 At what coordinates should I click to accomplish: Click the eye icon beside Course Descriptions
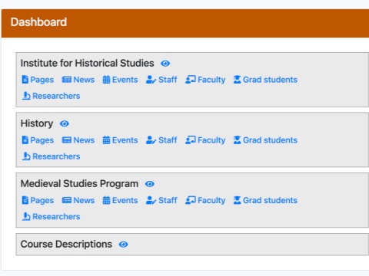(123, 245)
